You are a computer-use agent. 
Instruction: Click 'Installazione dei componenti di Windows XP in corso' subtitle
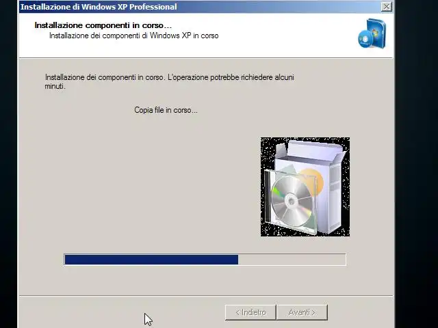click(x=134, y=36)
